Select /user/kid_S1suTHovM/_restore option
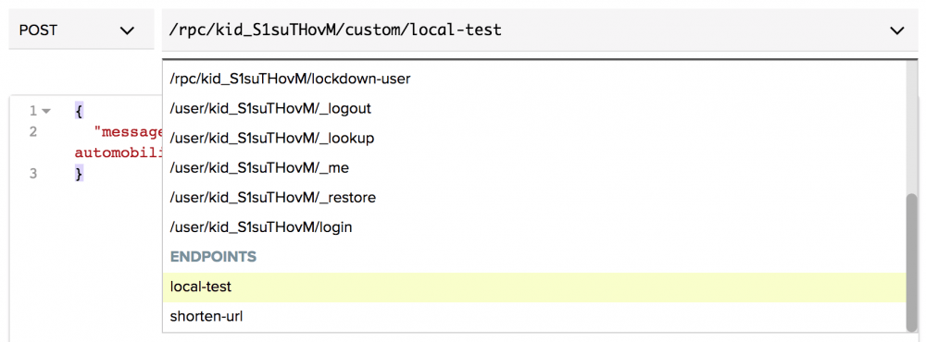Image resolution: width=926 pixels, height=342 pixels. [x=534, y=198]
